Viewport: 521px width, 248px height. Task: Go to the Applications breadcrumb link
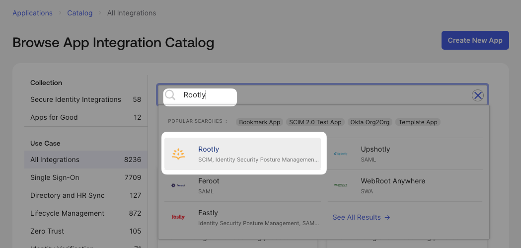point(33,13)
